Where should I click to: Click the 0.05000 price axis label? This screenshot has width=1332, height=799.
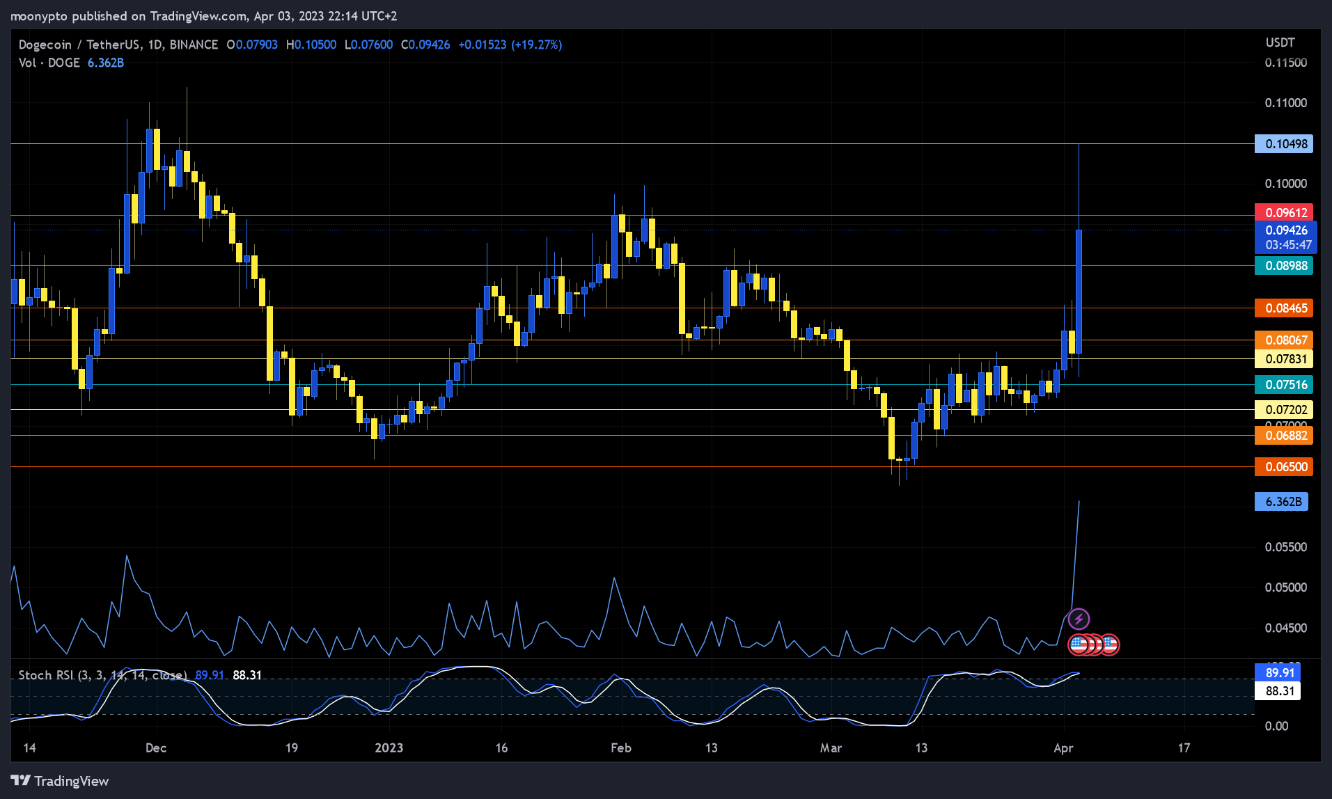(1285, 587)
